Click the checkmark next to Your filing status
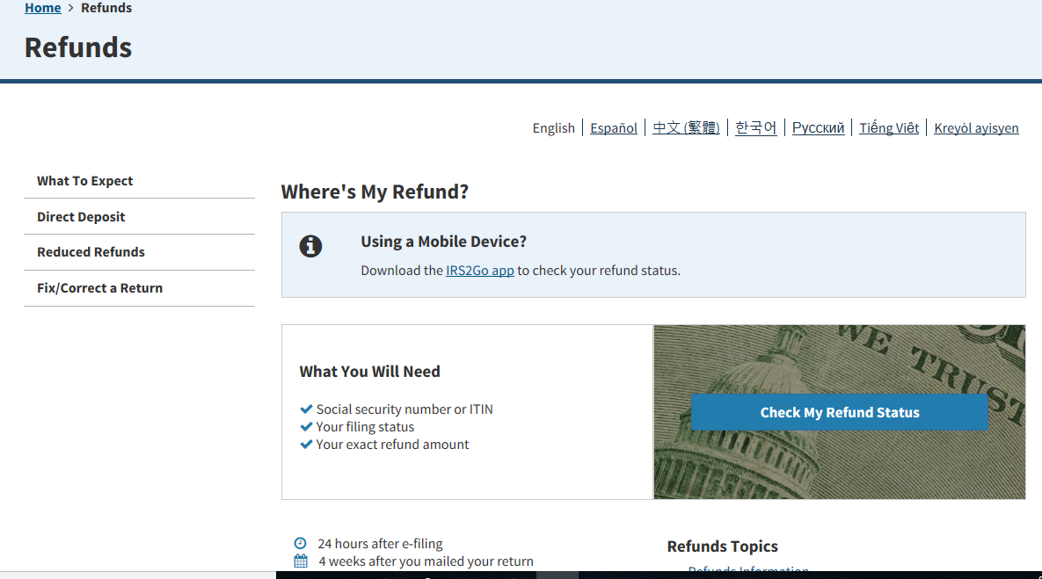The width and height of the screenshot is (1042, 579). (306, 427)
